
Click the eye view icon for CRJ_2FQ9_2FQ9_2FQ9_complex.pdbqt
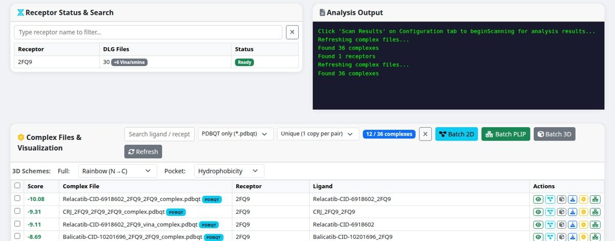(x=538, y=212)
